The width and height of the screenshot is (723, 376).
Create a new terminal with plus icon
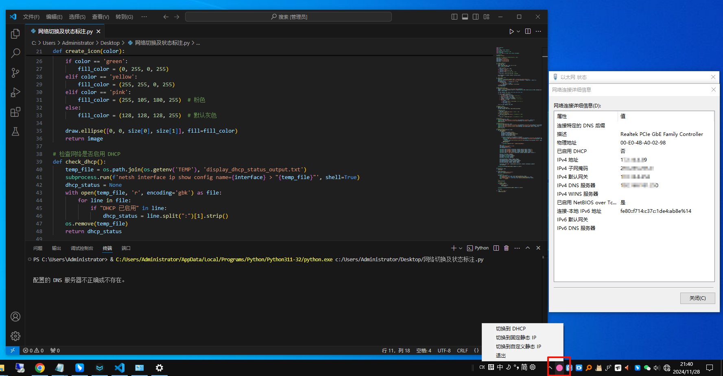point(454,248)
